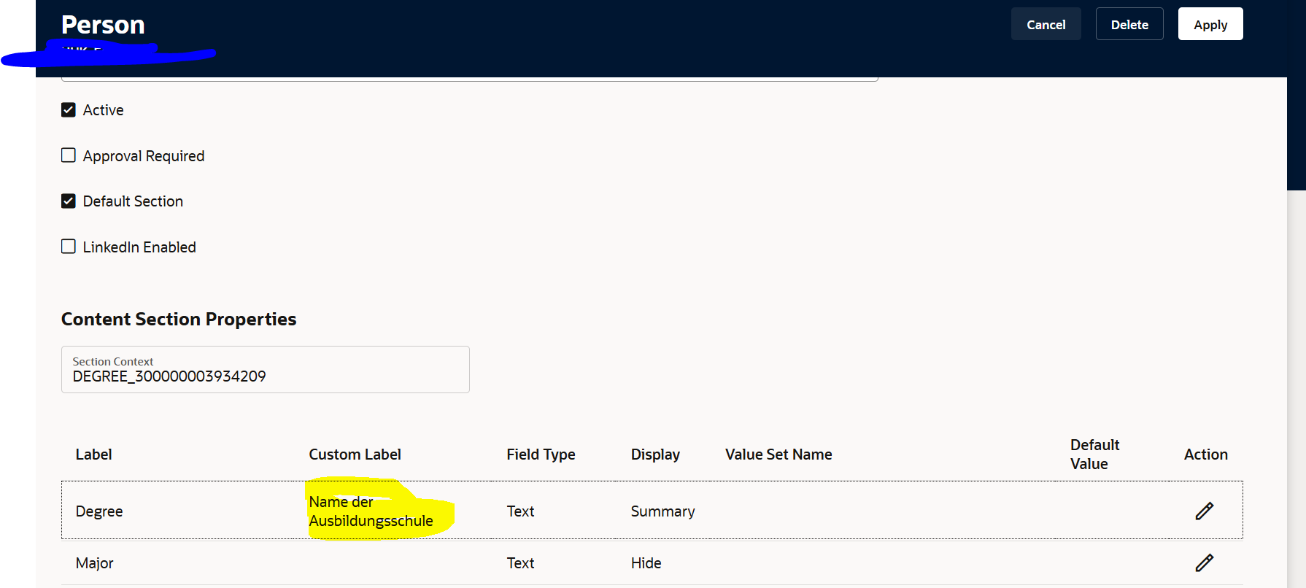Viewport: 1306px width, 588px height.
Task: Click the Custom Label column header
Action: 355,454
